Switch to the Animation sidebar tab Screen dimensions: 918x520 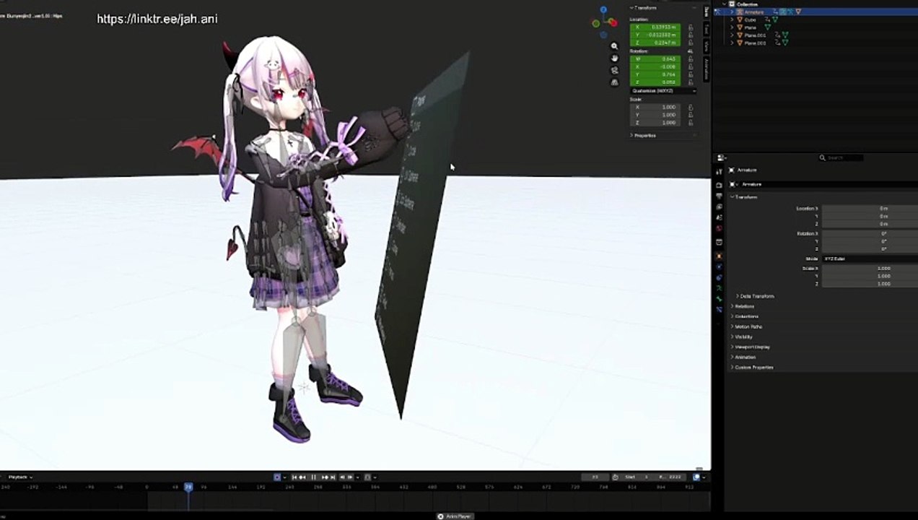(707, 69)
